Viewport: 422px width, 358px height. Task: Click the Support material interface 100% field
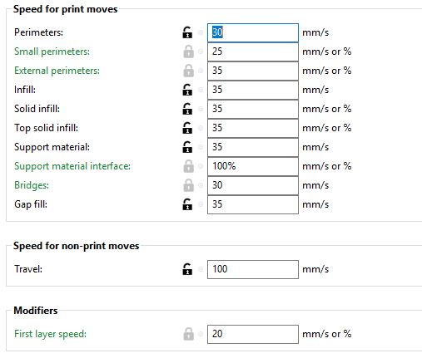pyautogui.click(x=253, y=166)
